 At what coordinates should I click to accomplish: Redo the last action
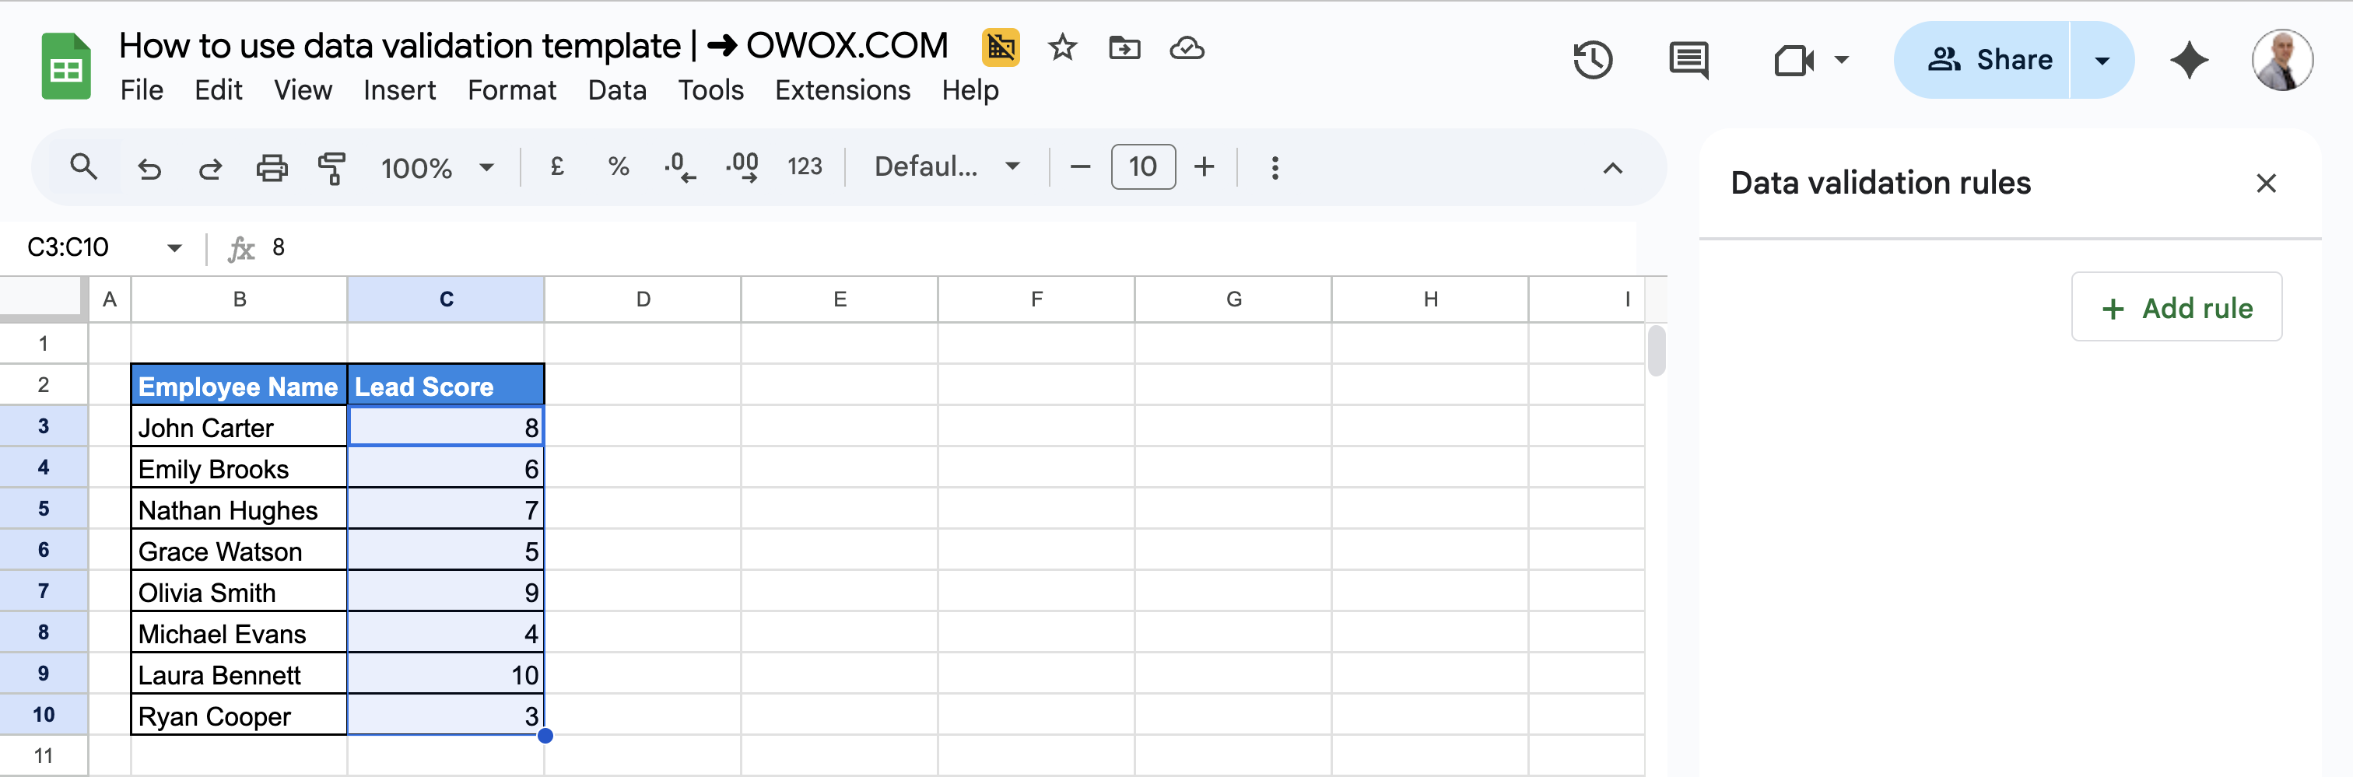210,168
